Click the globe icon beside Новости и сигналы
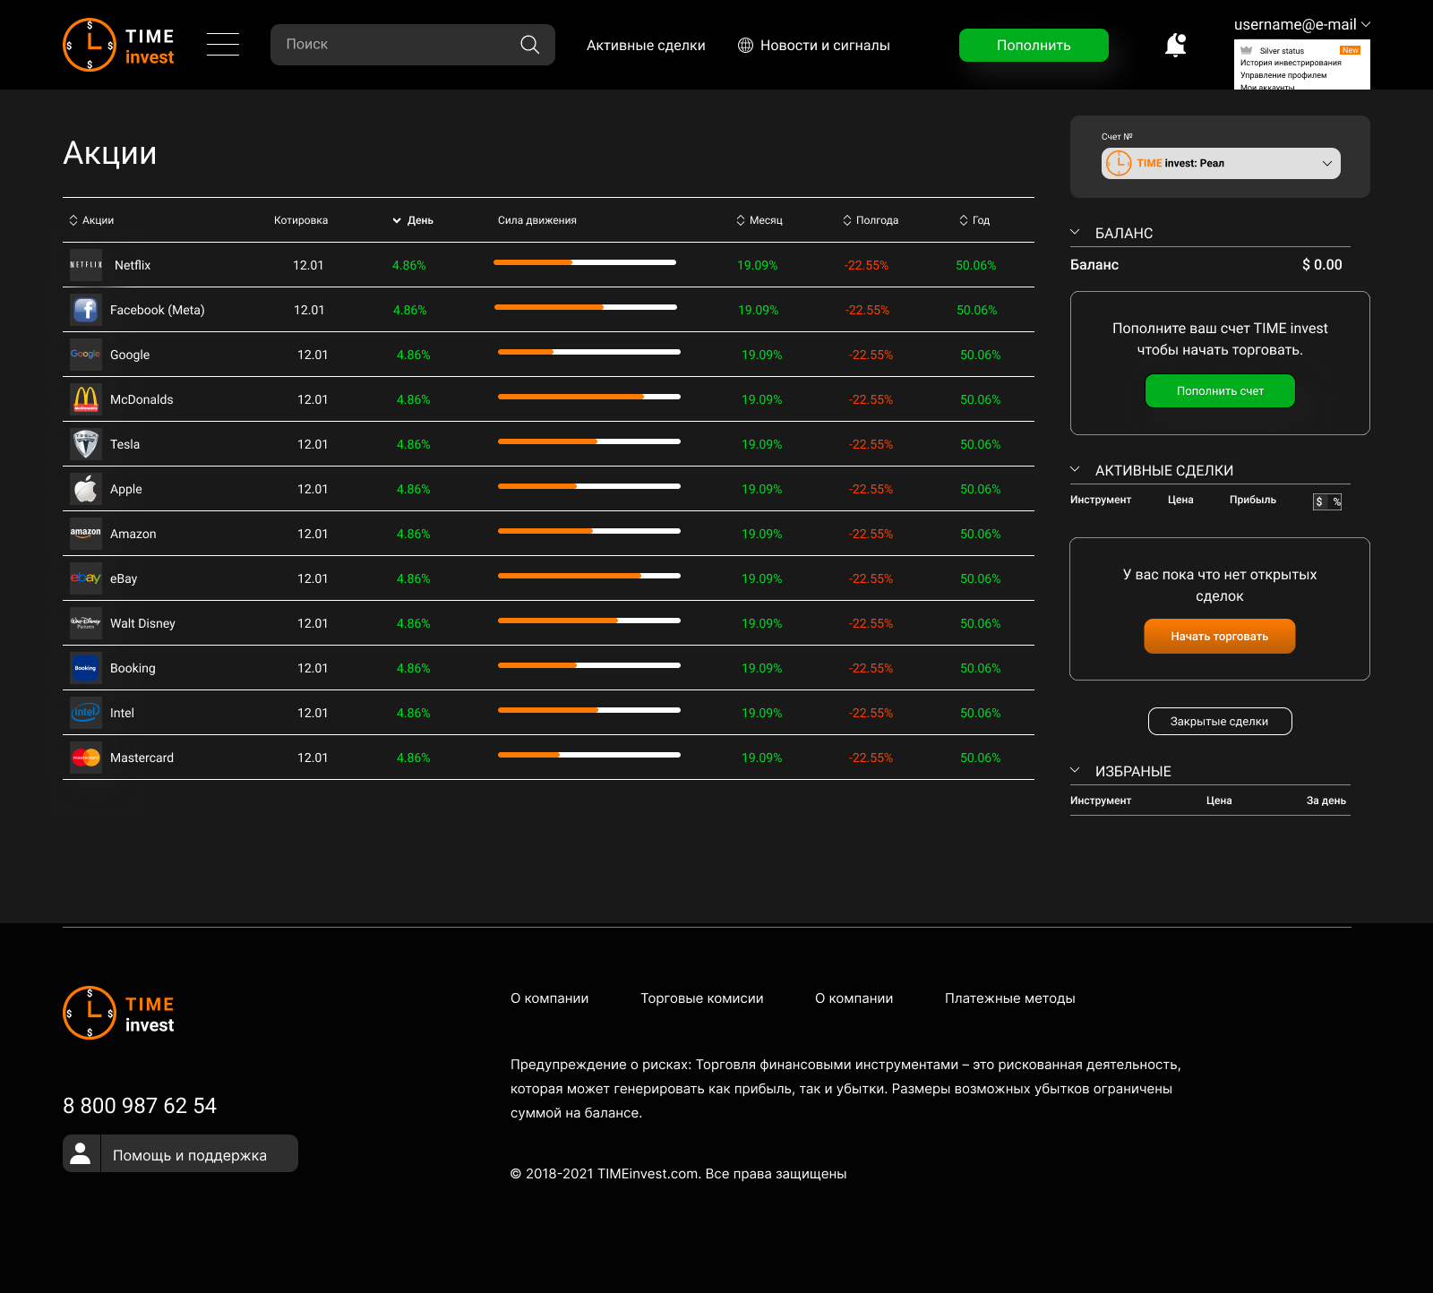1433x1293 pixels. pyautogui.click(x=745, y=45)
